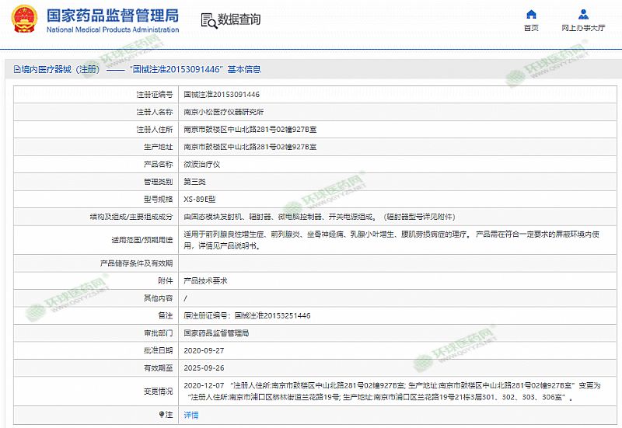This screenshot has height=428, width=622.
Task: Open the 详情 details link
Action: pyautogui.click(x=190, y=415)
